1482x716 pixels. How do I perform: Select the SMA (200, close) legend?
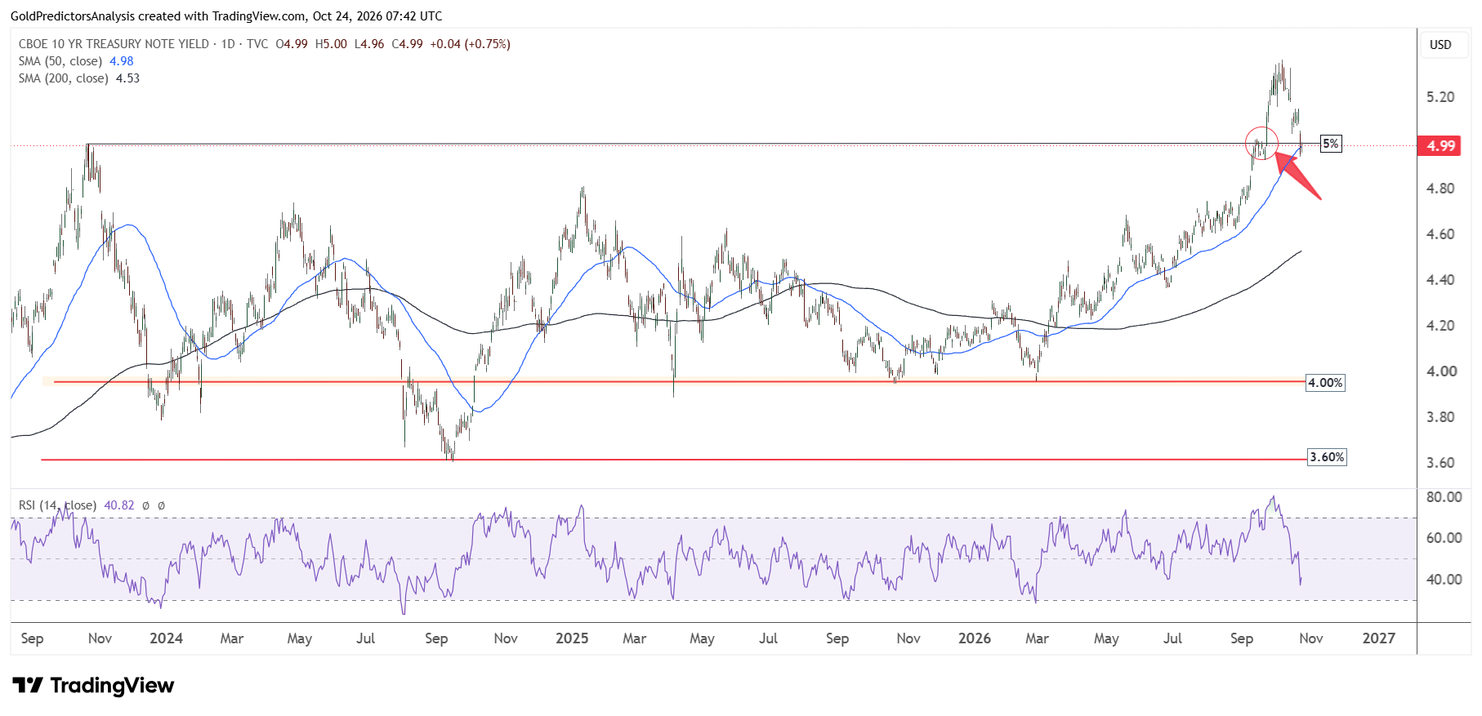64,78
